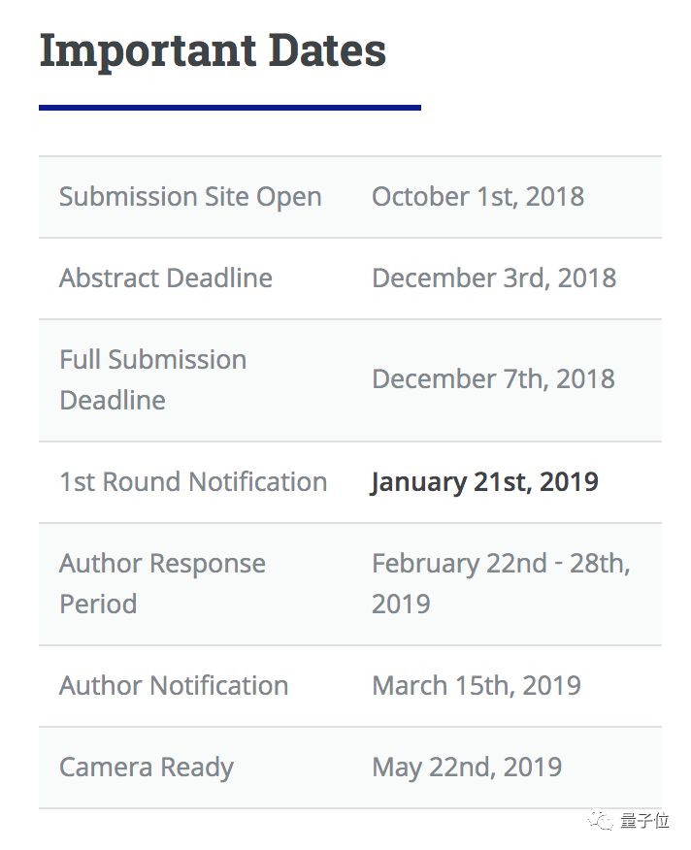Select the 'Submission Site Open' label
Screen dimensions: 691x850
point(190,197)
